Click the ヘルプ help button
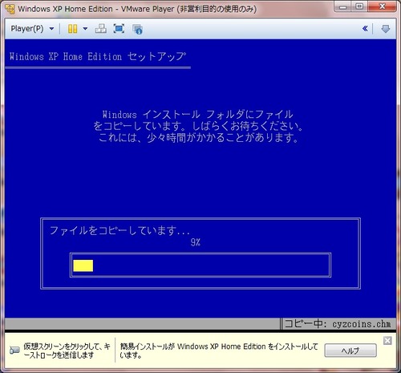 [x=350, y=351]
